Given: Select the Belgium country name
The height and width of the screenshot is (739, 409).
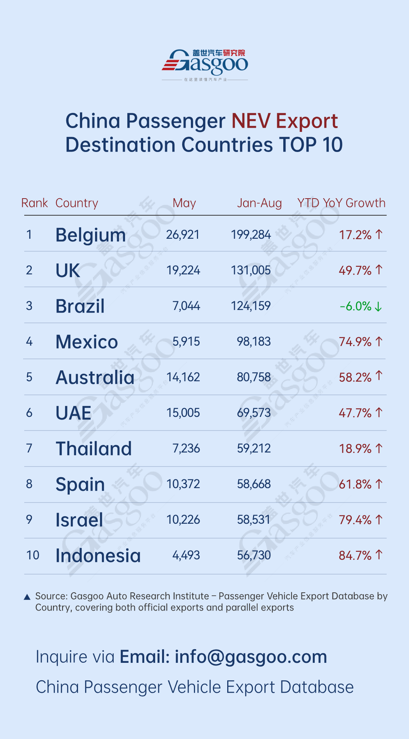Looking at the screenshot, I should point(91,235).
